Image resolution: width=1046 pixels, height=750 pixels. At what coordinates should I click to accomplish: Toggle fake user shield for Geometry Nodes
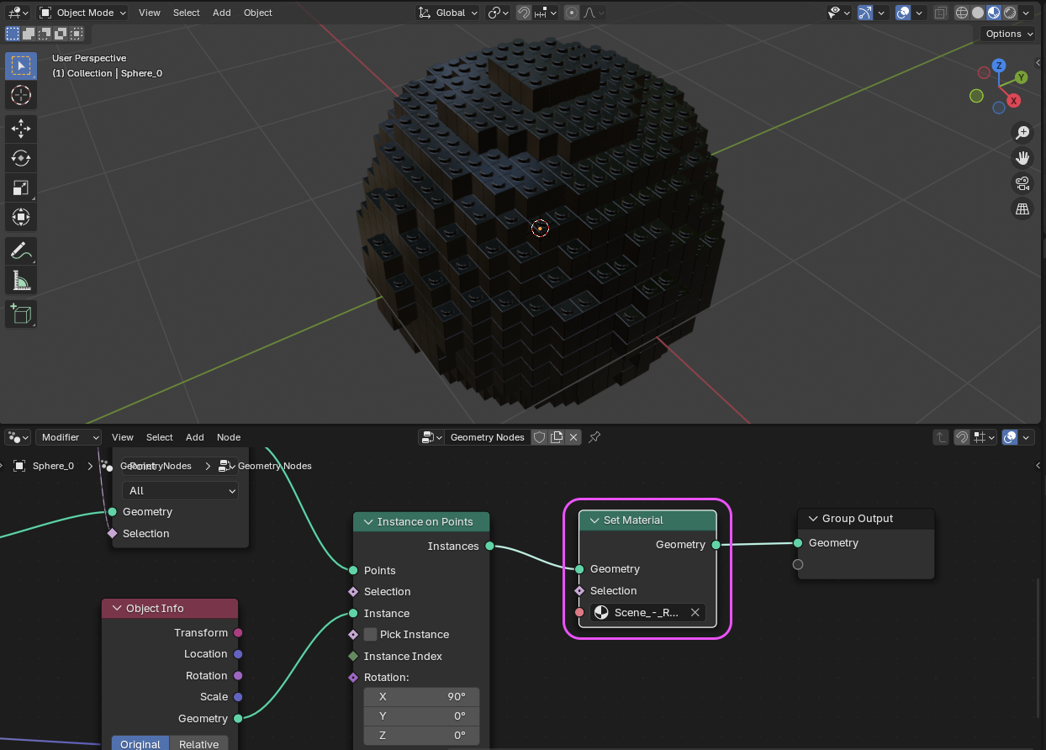(540, 437)
